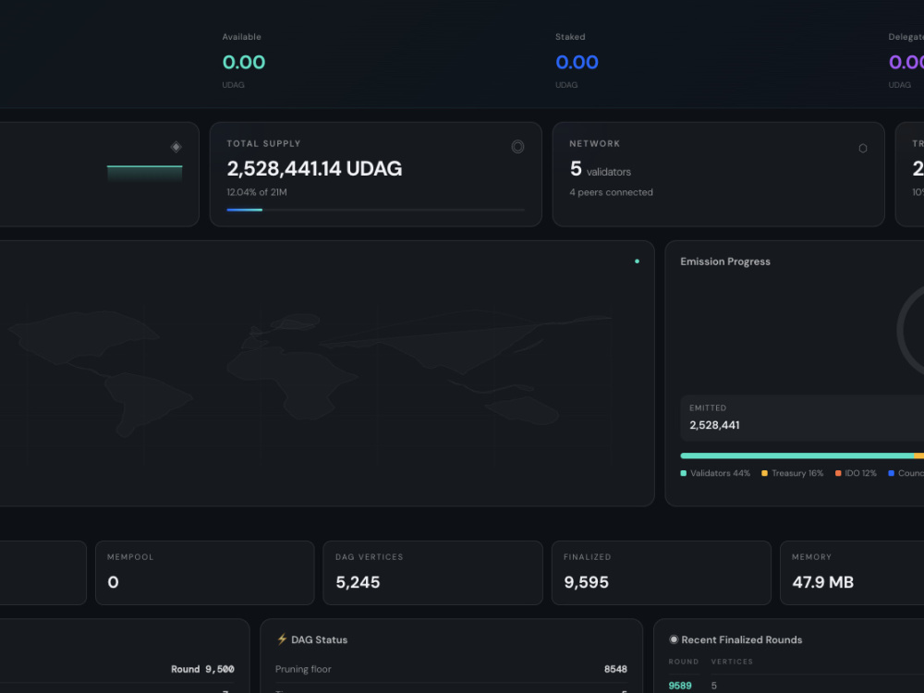This screenshot has width=924, height=693.
Task: Click the Mempool 0 stat card
Action: pos(204,573)
